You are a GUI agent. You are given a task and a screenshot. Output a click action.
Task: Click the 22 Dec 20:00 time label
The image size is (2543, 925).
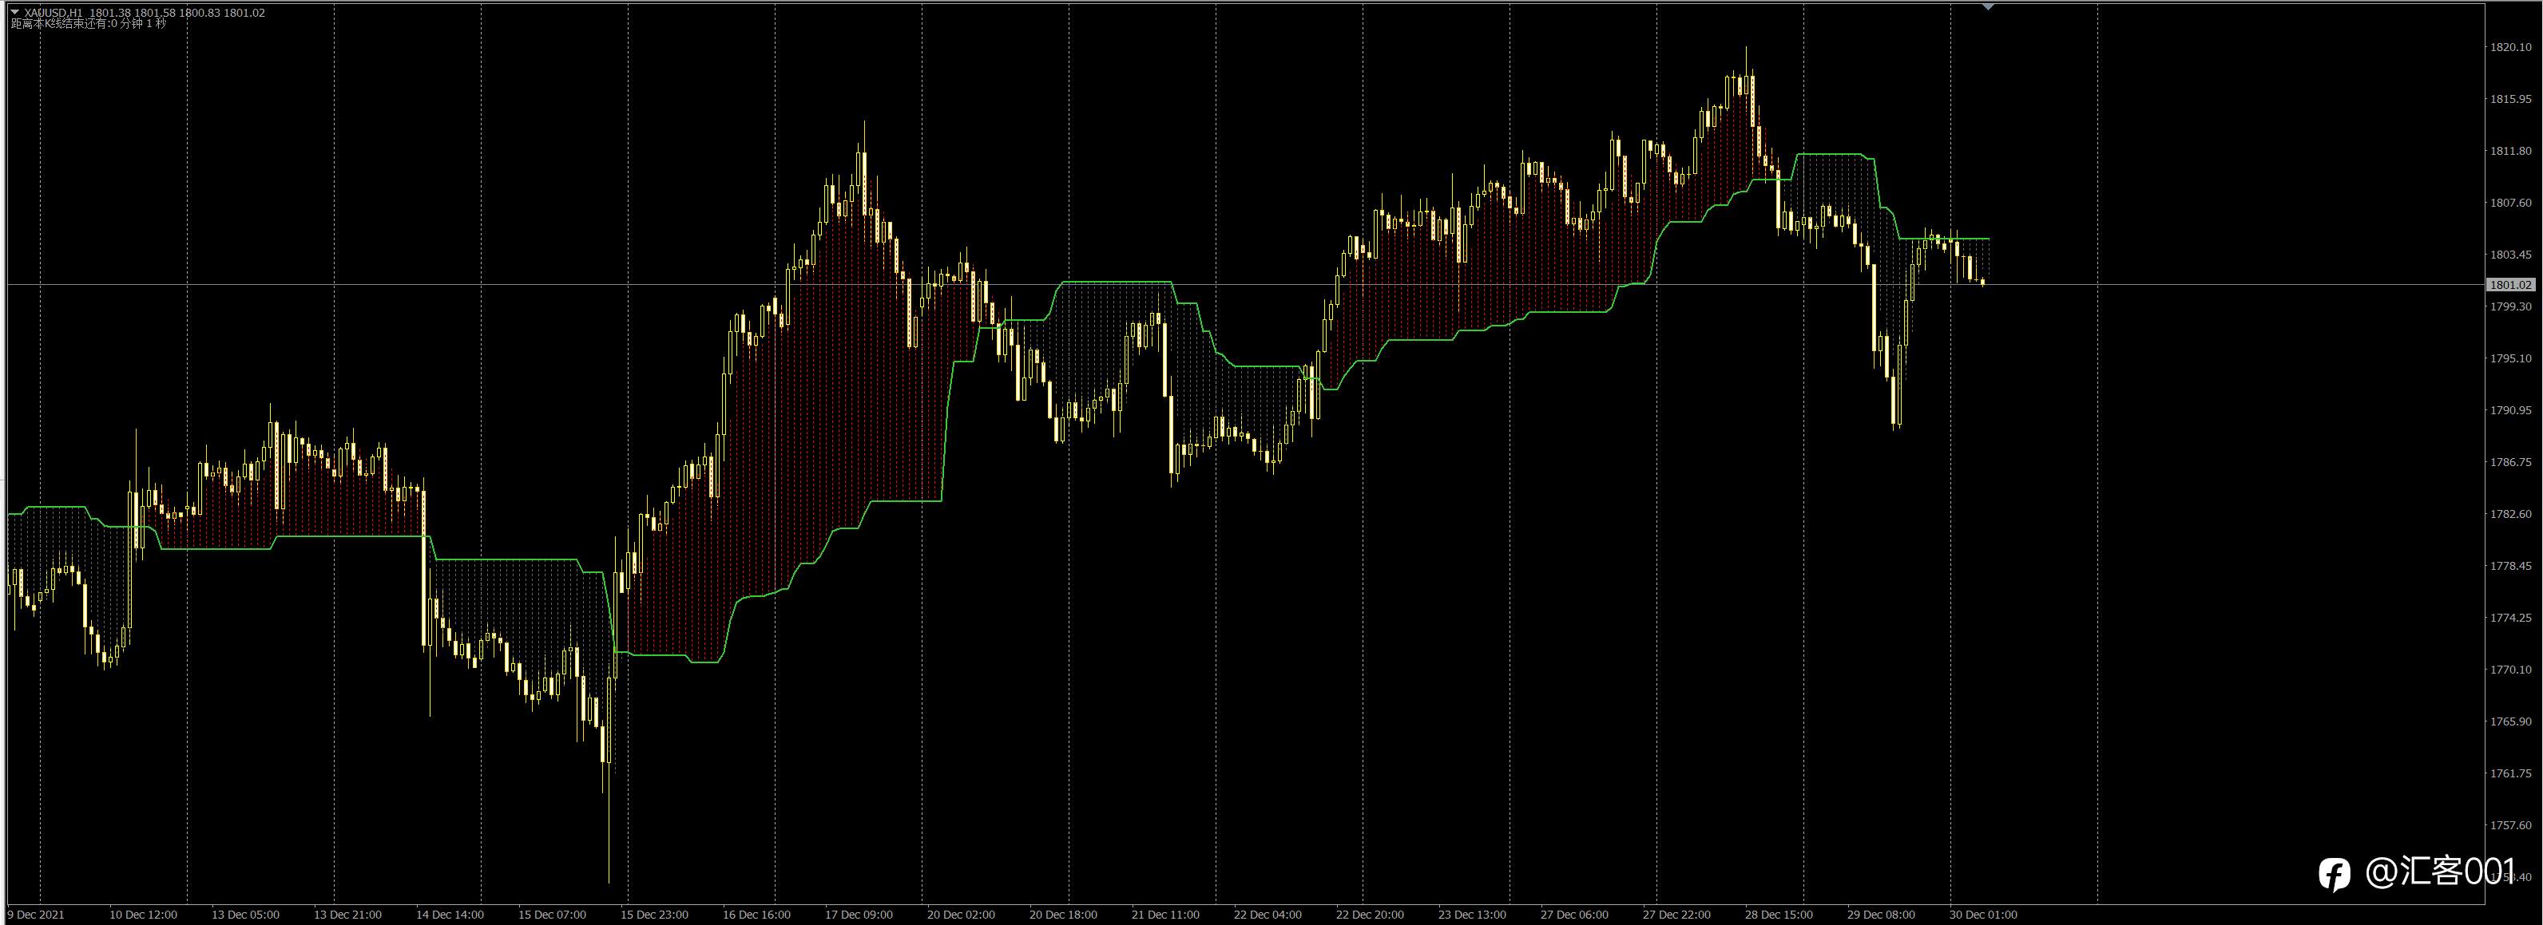click(1369, 915)
